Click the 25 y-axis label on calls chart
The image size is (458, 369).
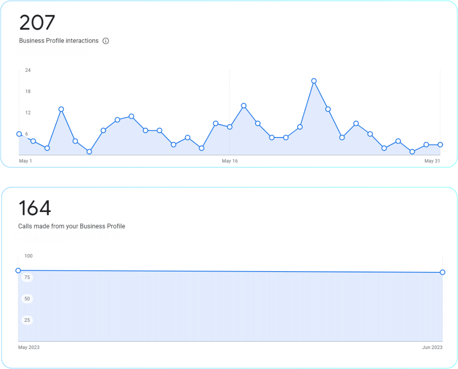point(27,320)
